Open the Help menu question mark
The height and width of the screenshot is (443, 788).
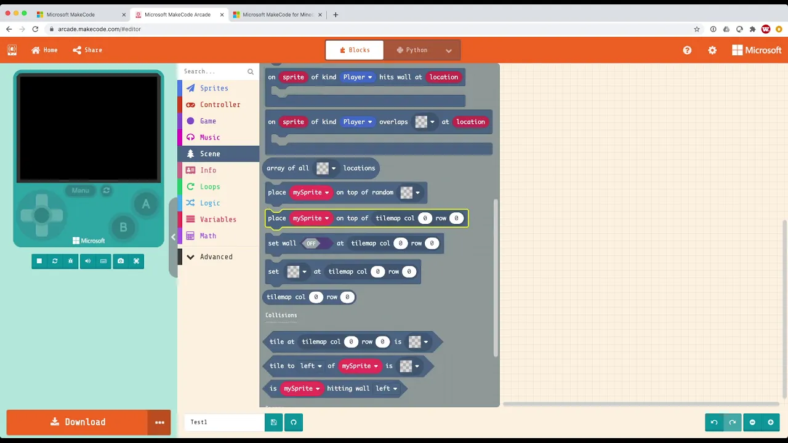coord(687,50)
